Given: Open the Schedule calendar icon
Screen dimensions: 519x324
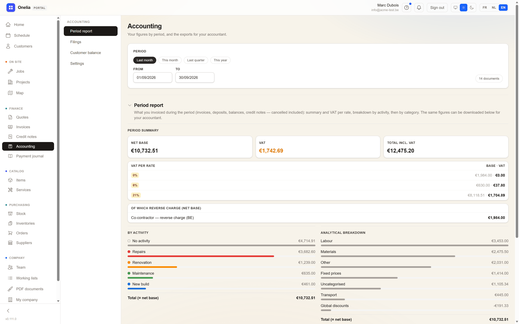Looking at the screenshot, I should (x=8, y=35).
